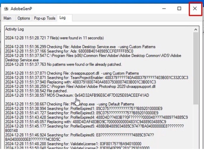This screenshot has height=151, width=204.
Task: Click the 'Checking File: Photoshop.exe' line
Action: (x=70, y=104)
